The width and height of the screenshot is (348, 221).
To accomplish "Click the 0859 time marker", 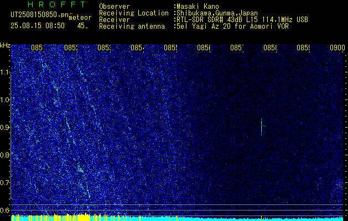I will coord(303,48).
